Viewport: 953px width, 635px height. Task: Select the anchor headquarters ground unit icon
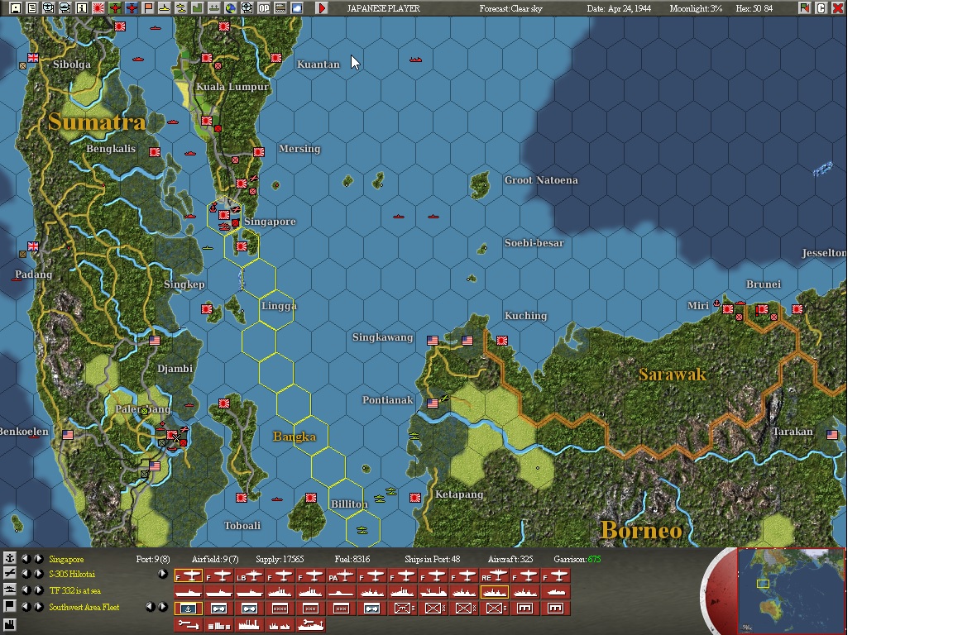click(189, 609)
